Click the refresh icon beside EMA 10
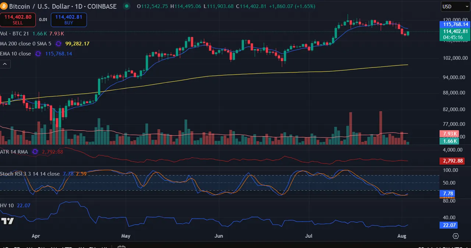 click(x=38, y=54)
